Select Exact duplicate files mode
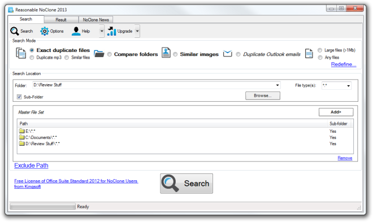This screenshot has width=373, height=222. [32, 50]
